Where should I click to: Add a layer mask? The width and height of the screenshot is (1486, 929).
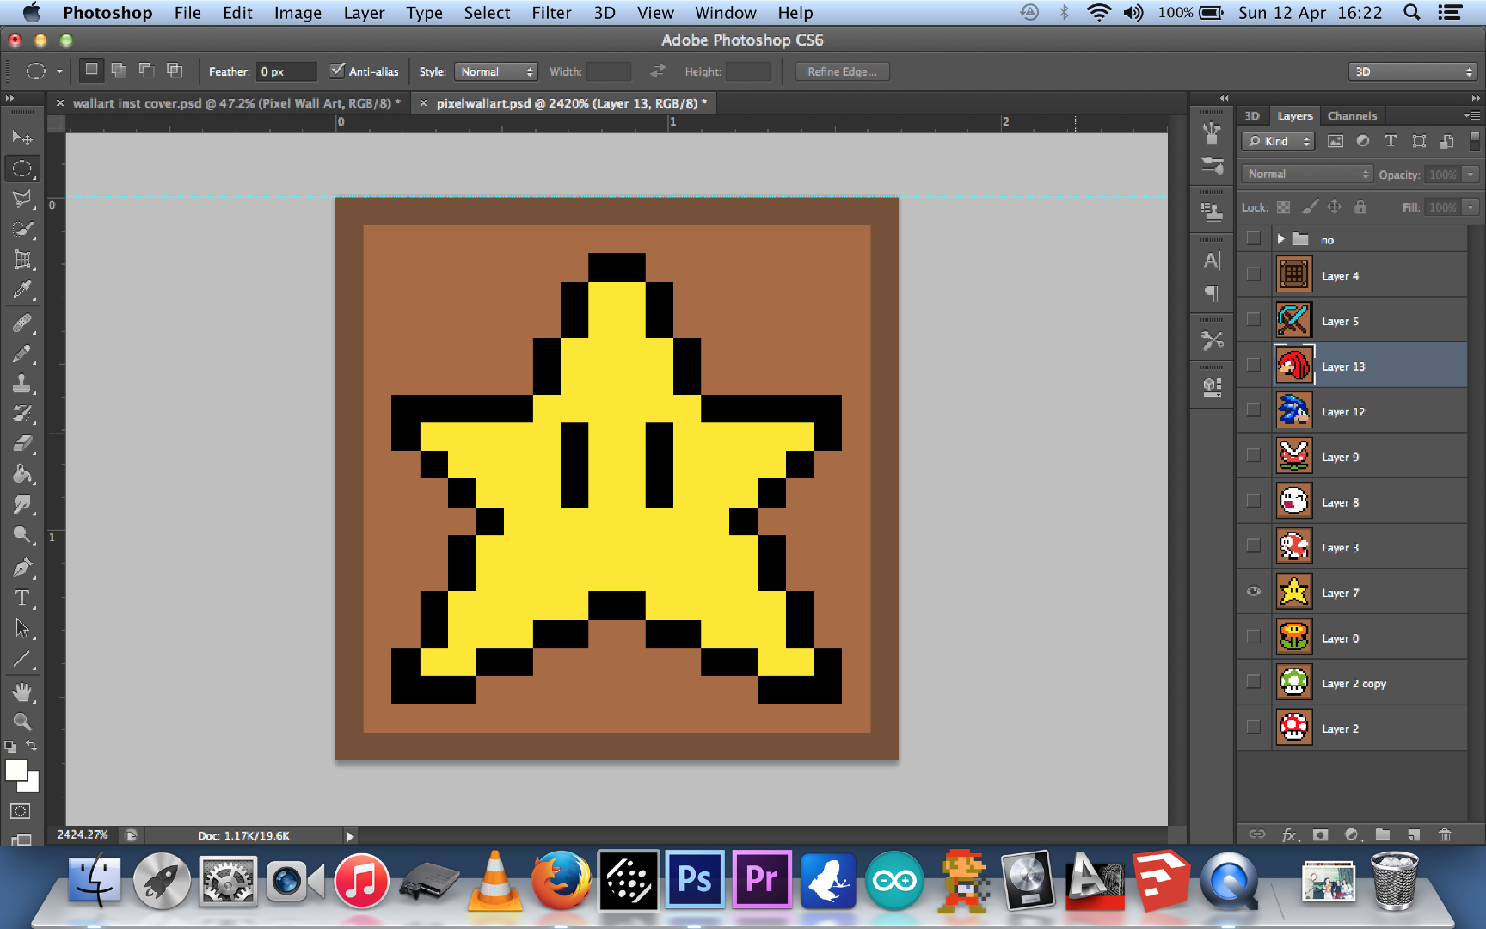pyautogui.click(x=1321, y=834)
